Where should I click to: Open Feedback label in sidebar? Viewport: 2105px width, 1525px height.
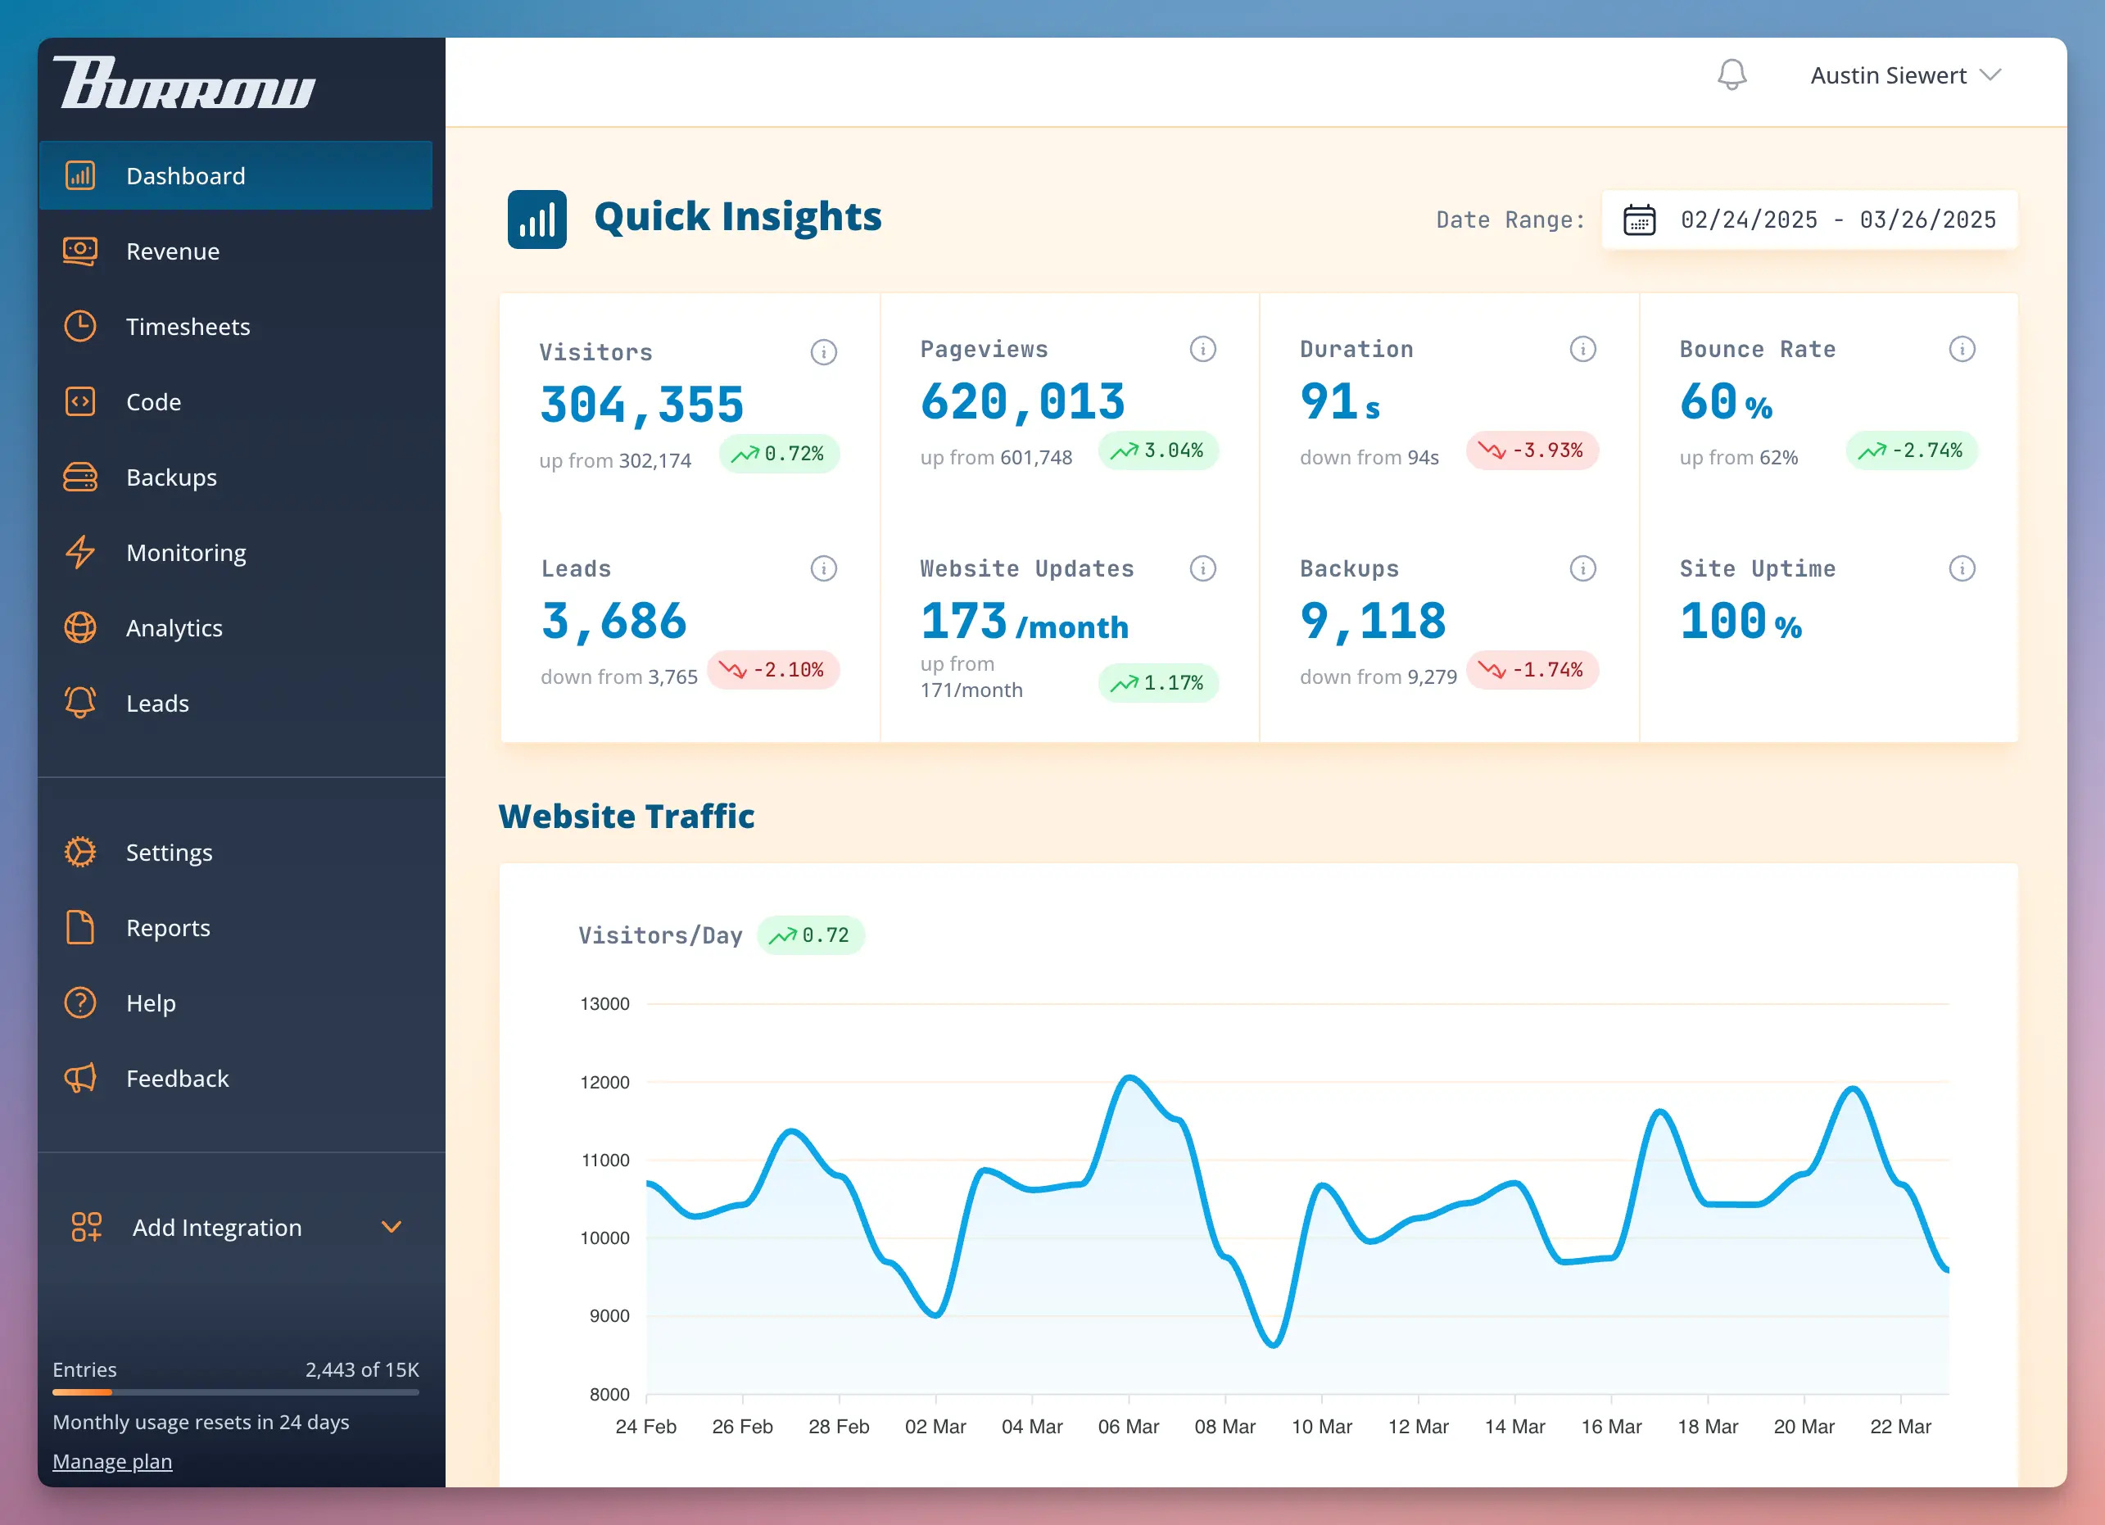177,1078
